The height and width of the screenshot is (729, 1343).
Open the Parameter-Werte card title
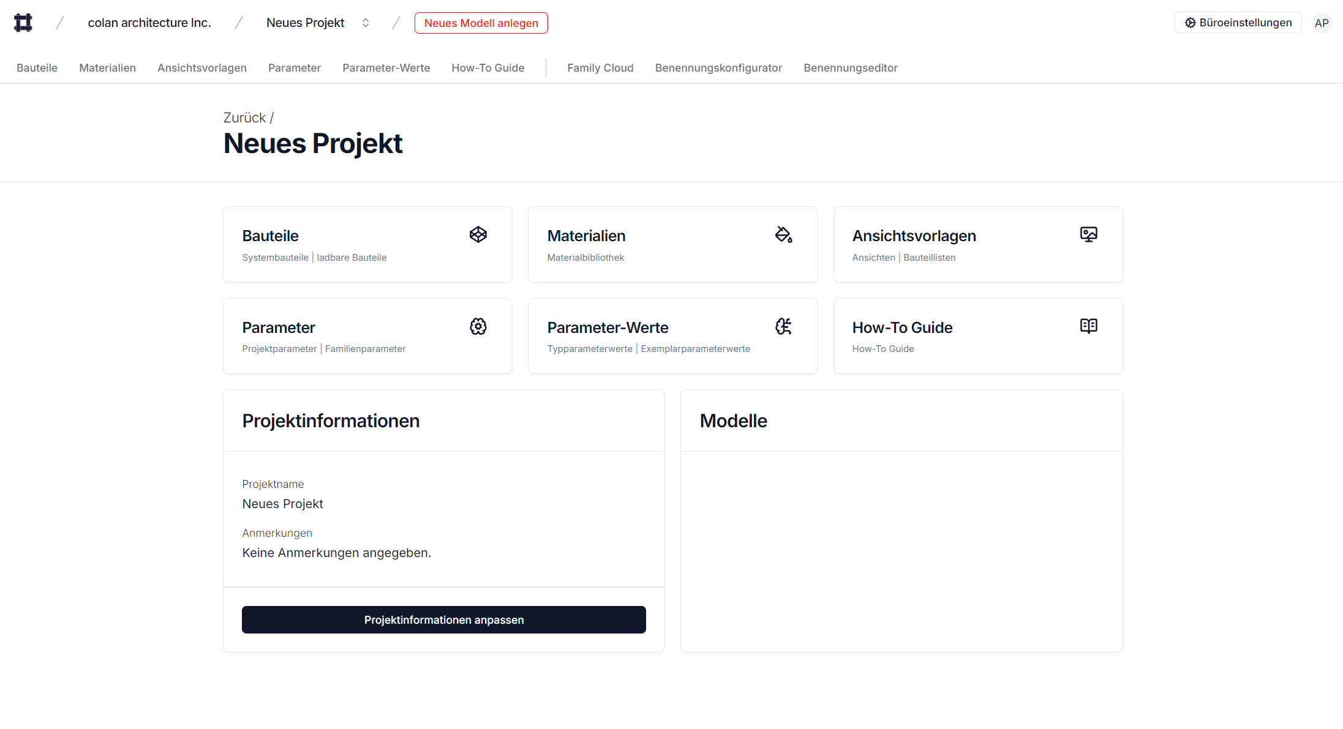pyautogui.click(x=608, y=327)
